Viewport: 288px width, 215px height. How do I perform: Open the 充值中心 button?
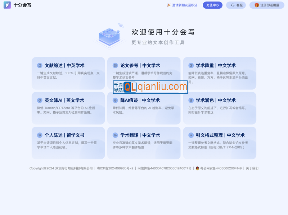212,5
